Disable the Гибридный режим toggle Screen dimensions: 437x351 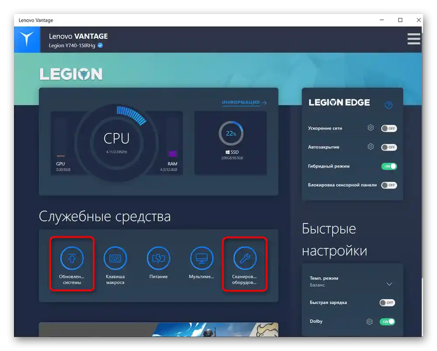(389, 166)
